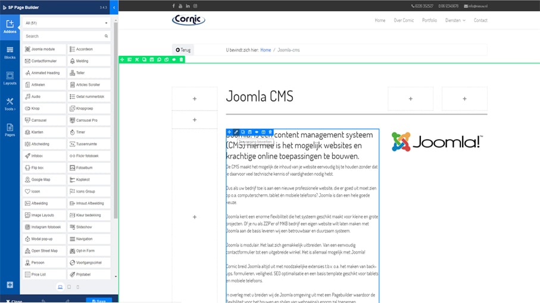Image resolution: width=540 pixels, height=303 pixels.
Task: Open the Pages panel in sidebar
Action: point(10,130)
